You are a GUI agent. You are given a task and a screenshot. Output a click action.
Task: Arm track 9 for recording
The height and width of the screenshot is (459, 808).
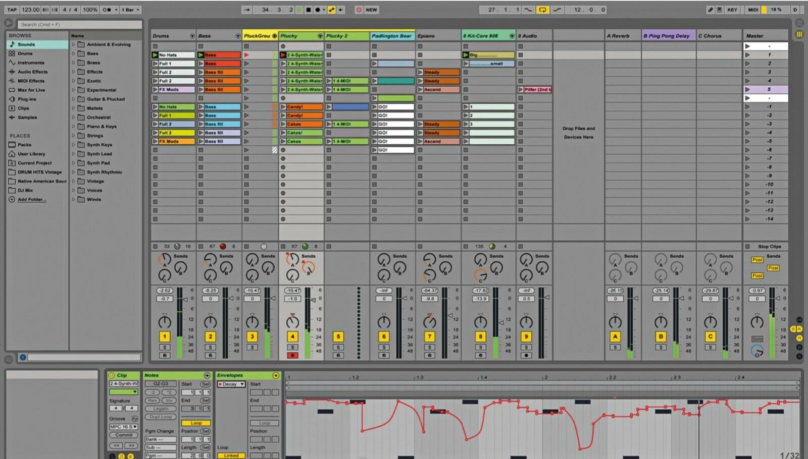tap(526, 356)
